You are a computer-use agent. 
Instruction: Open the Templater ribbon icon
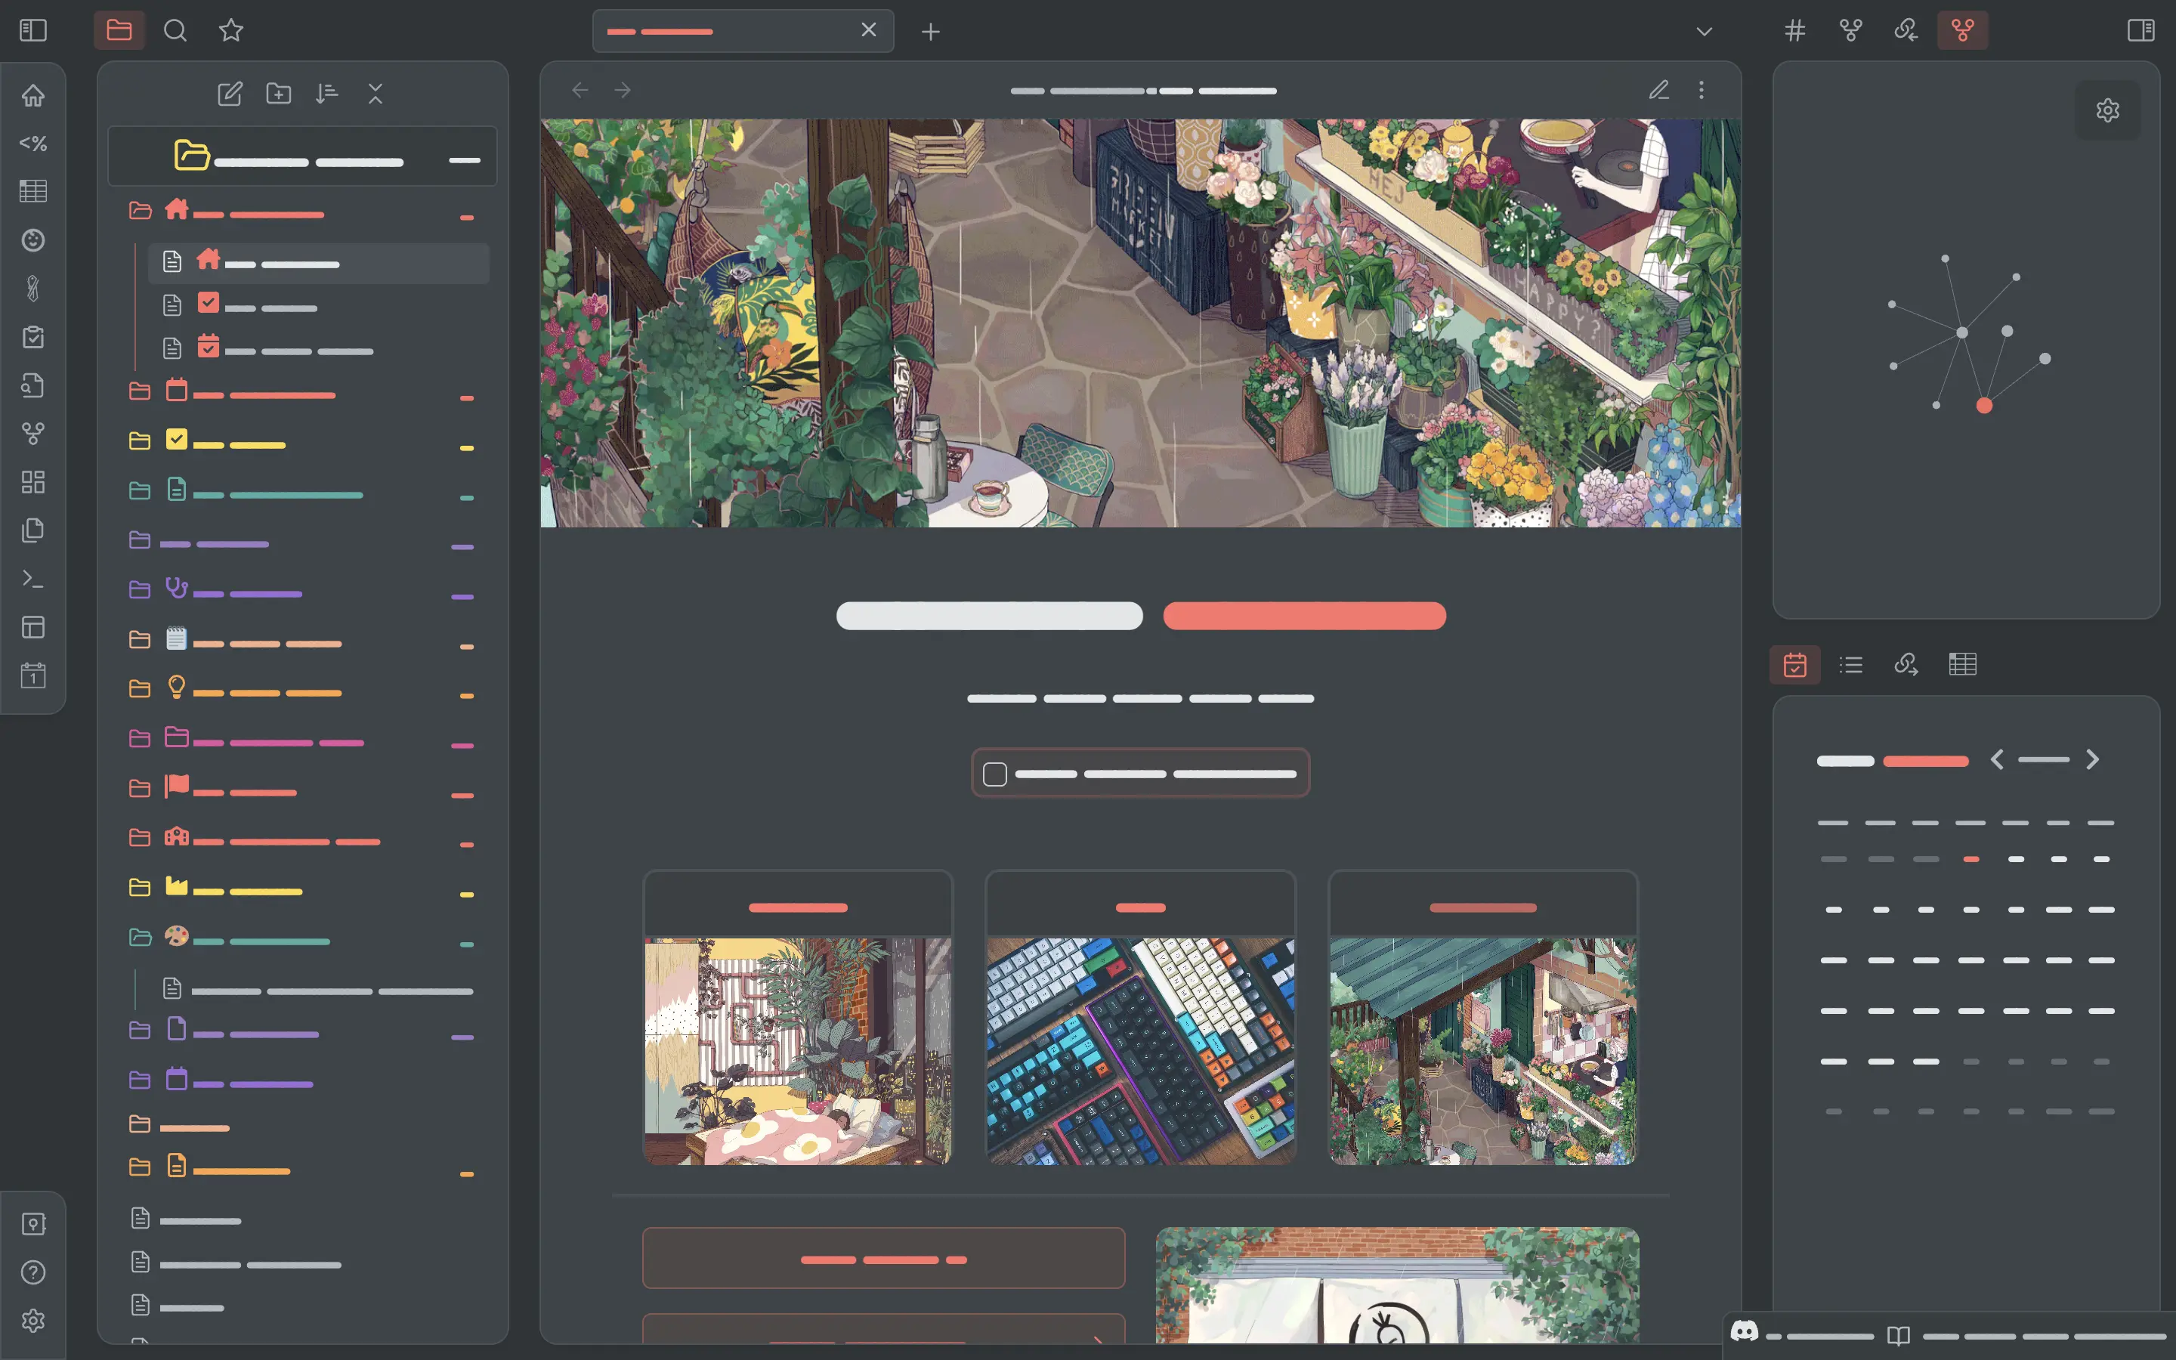pyautogui.click(x=33, y=143)
